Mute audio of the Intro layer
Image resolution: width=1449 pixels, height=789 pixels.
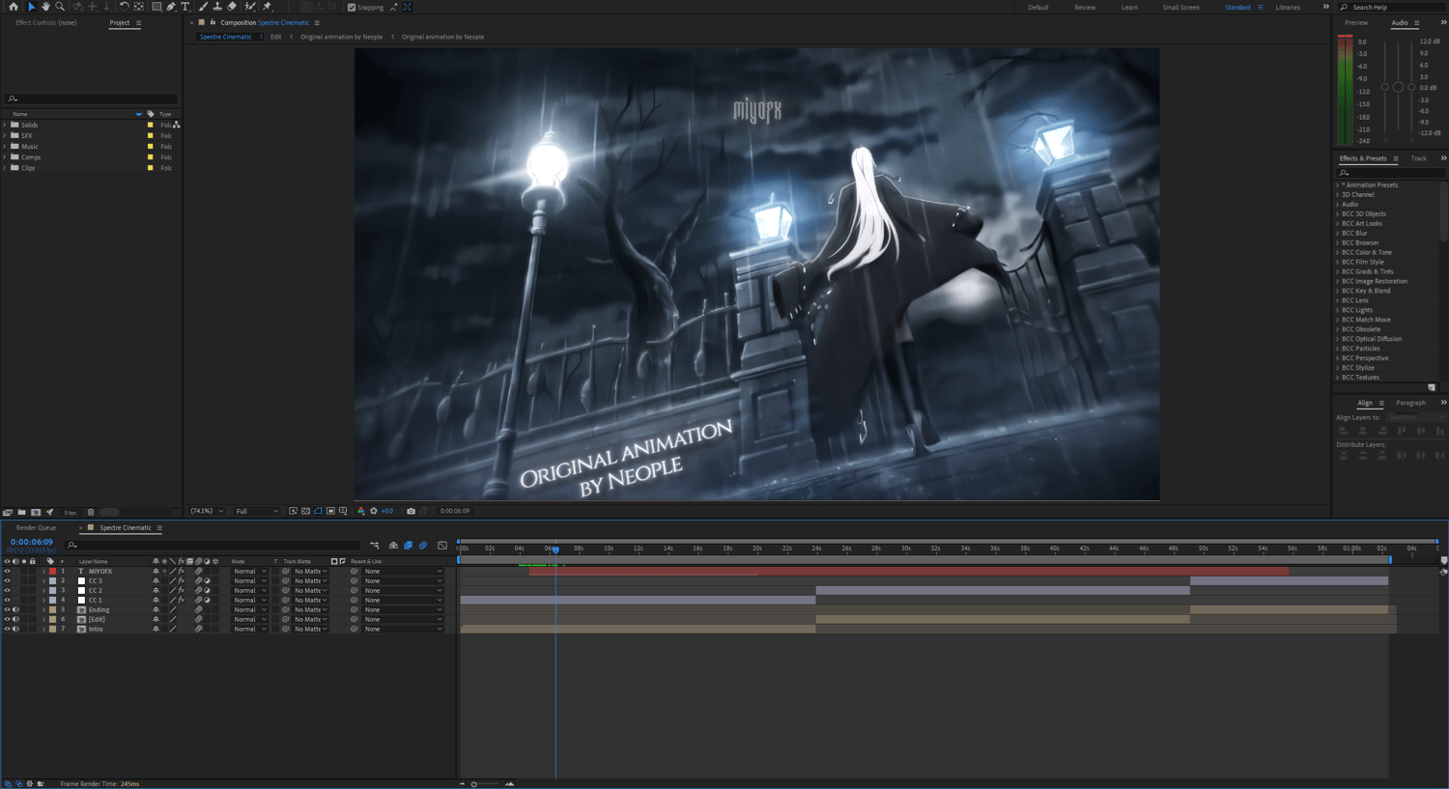(15, 629)
